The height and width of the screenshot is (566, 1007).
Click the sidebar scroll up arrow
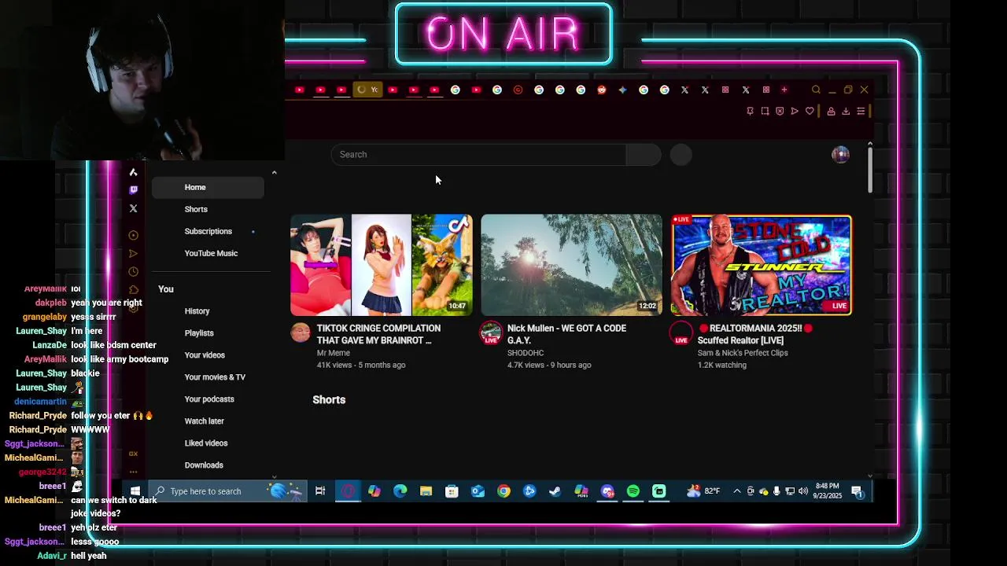274,172
